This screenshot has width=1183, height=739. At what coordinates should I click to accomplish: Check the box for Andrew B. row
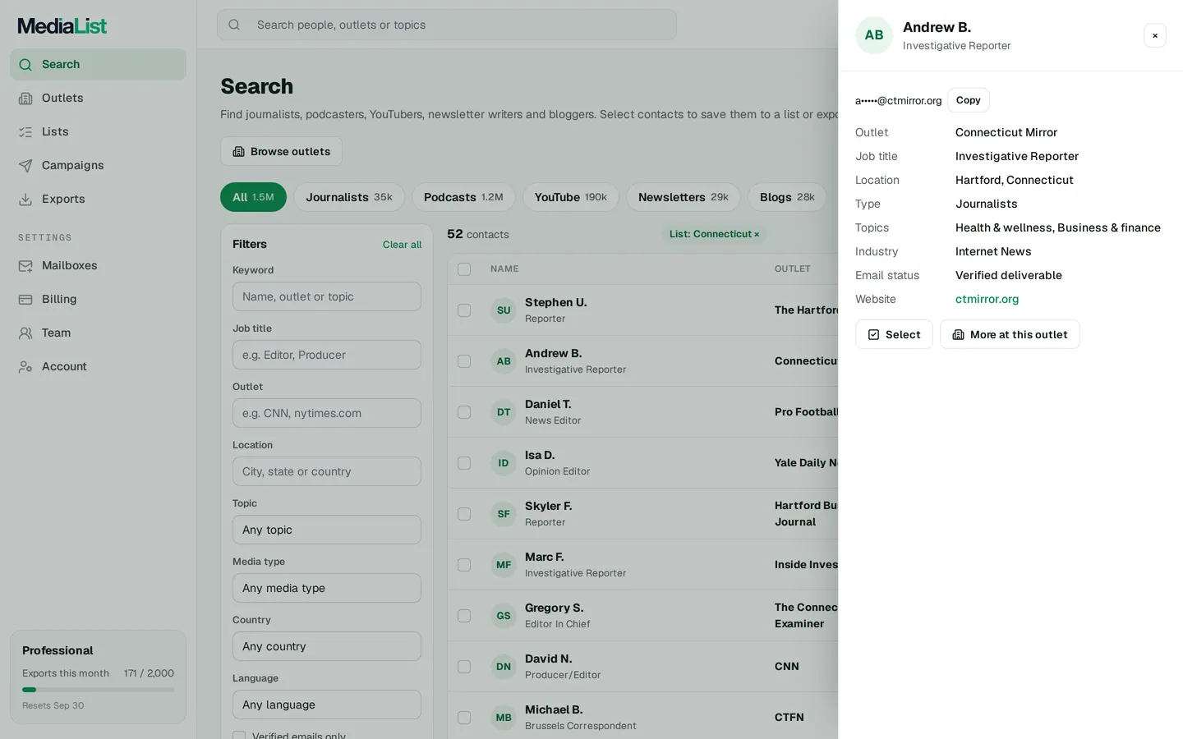[x=464, y=361]
